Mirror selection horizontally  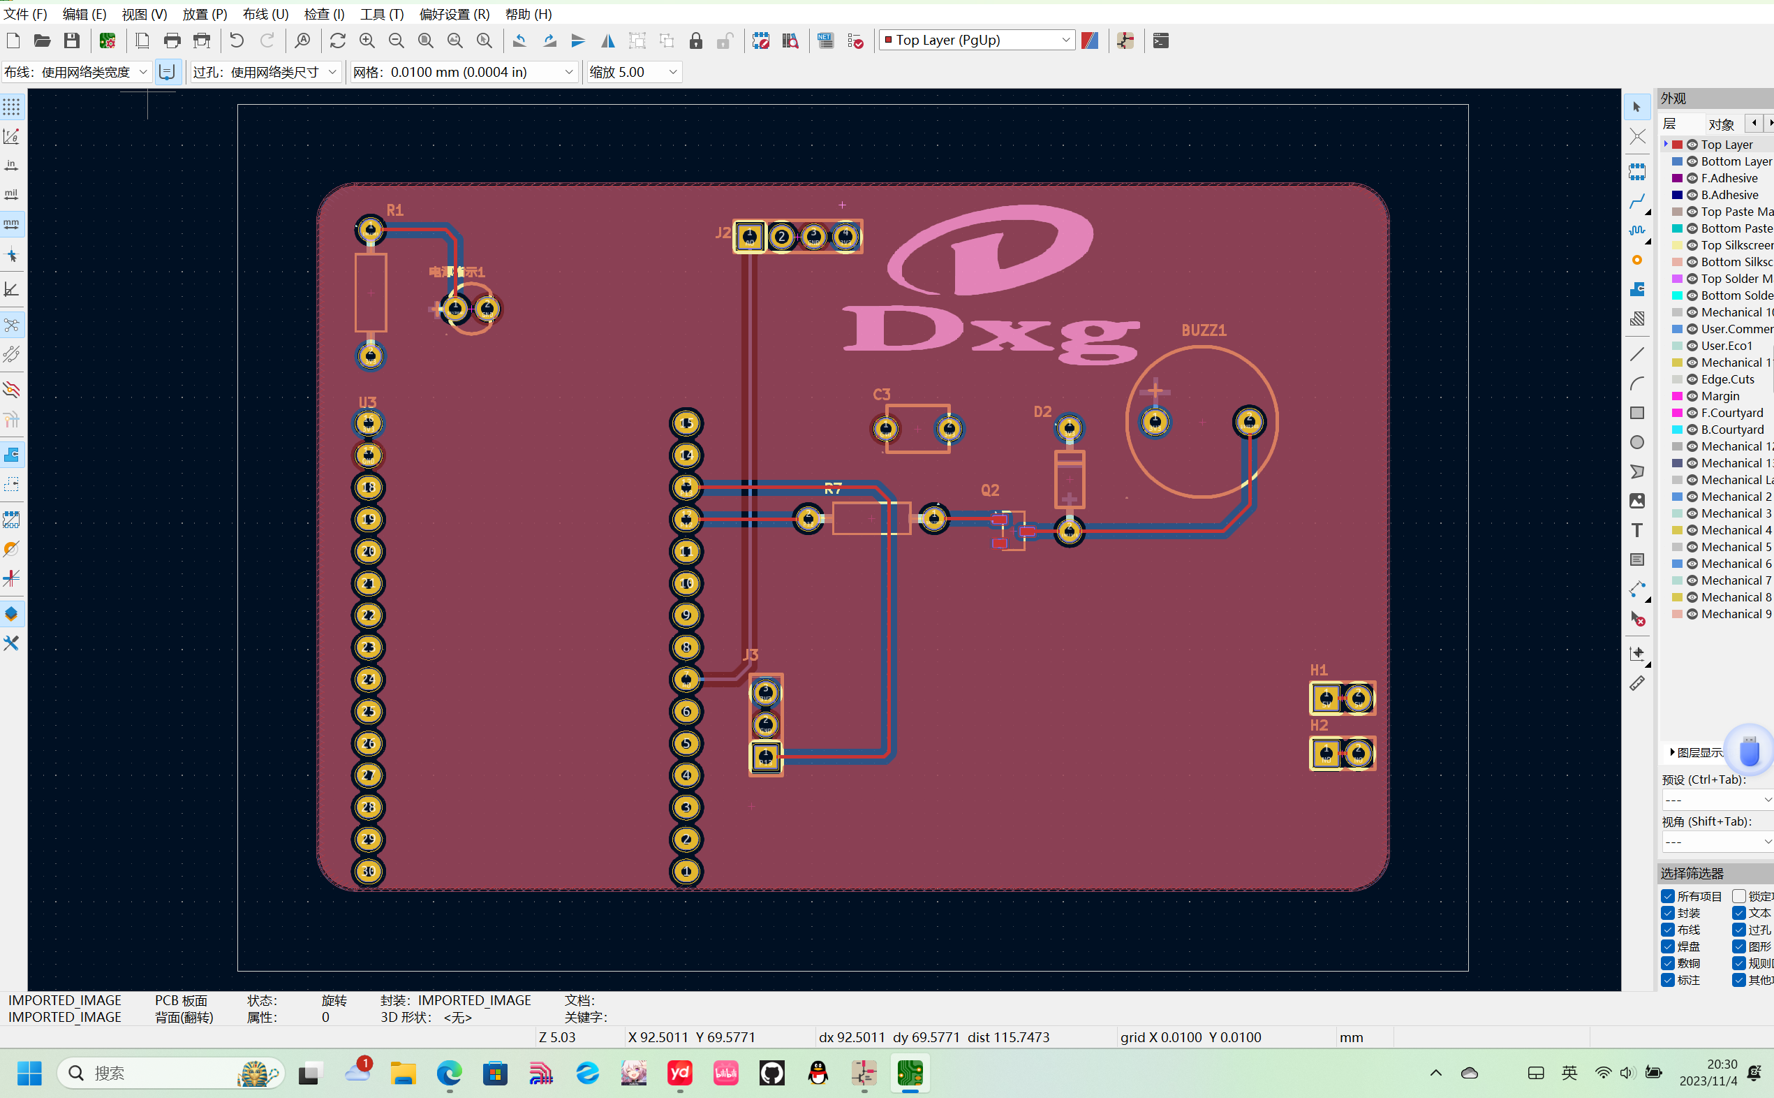[x=607, y=41]
